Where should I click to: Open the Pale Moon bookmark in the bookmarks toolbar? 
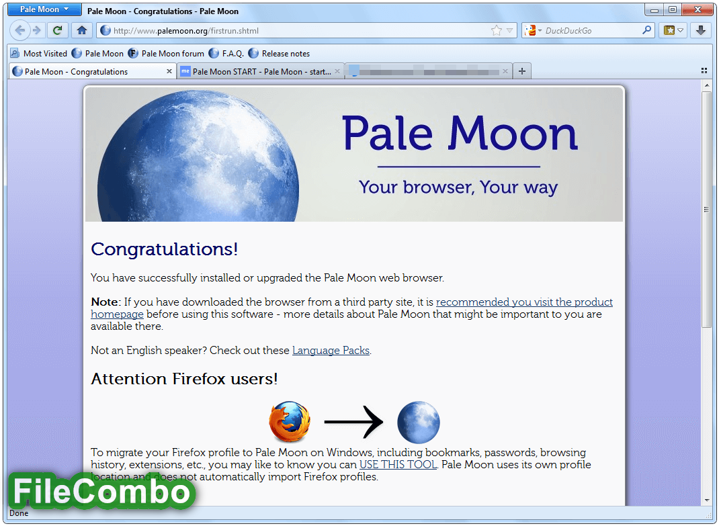pos(97,54)
